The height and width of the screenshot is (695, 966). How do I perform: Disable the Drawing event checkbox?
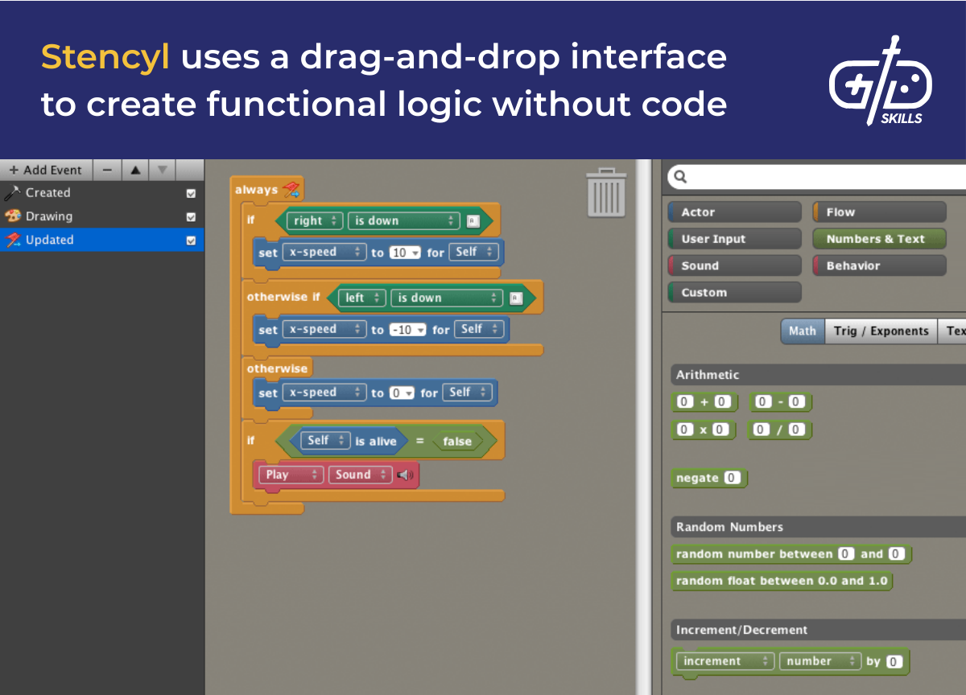point(191,216)
